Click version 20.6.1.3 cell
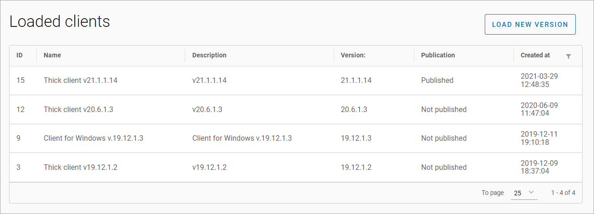The height and width of the screenshot is (214, 594). point(354,109)
